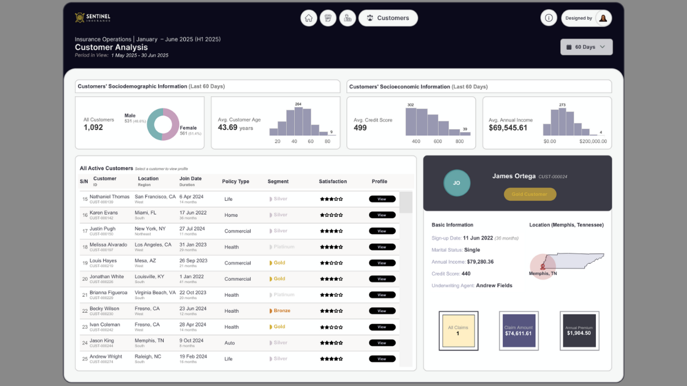Select the Melissa Alvarado table row

pos(172,247)
